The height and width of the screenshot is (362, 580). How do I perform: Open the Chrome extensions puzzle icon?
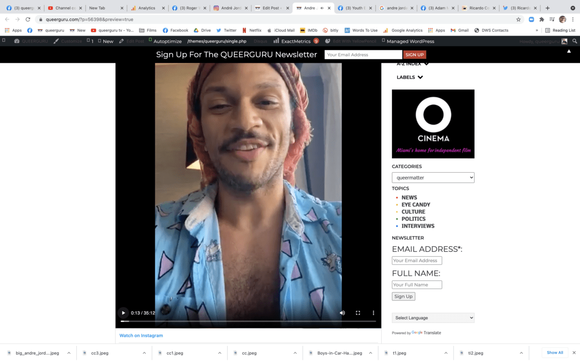coord(541,19)
